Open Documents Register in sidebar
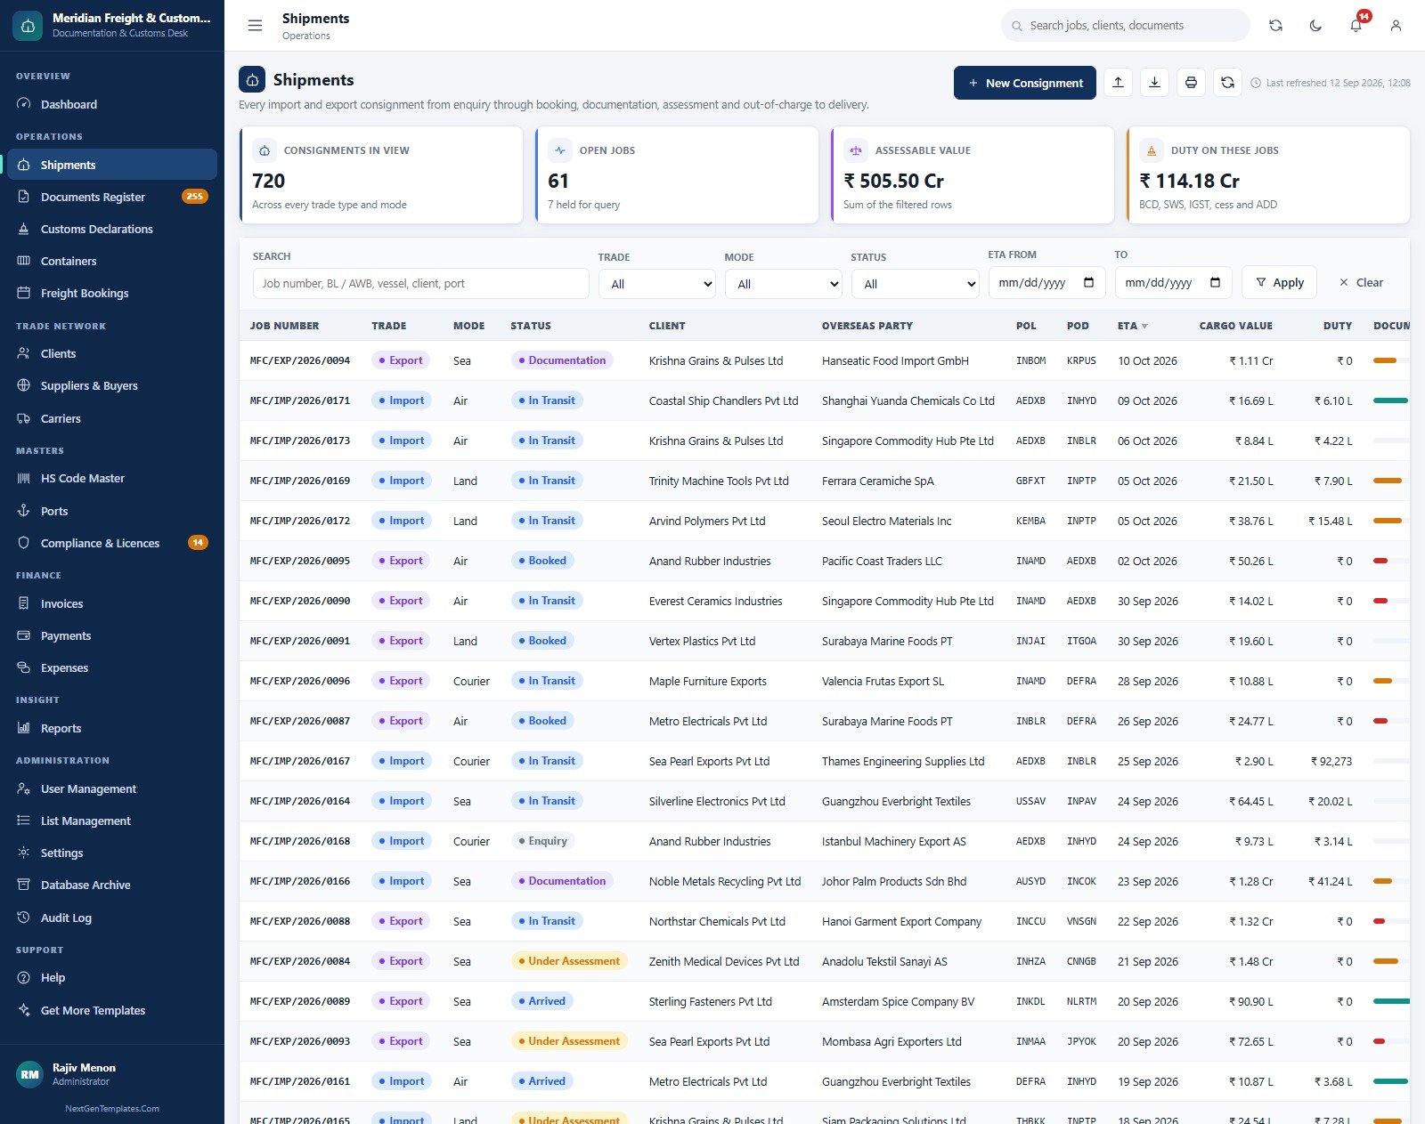 click(112, 197)
